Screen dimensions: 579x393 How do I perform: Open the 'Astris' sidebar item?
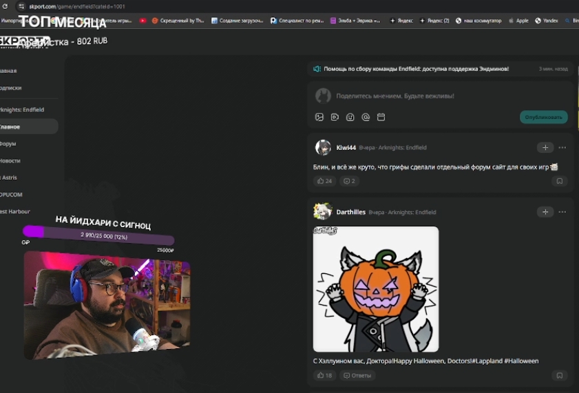click(9, 178)
